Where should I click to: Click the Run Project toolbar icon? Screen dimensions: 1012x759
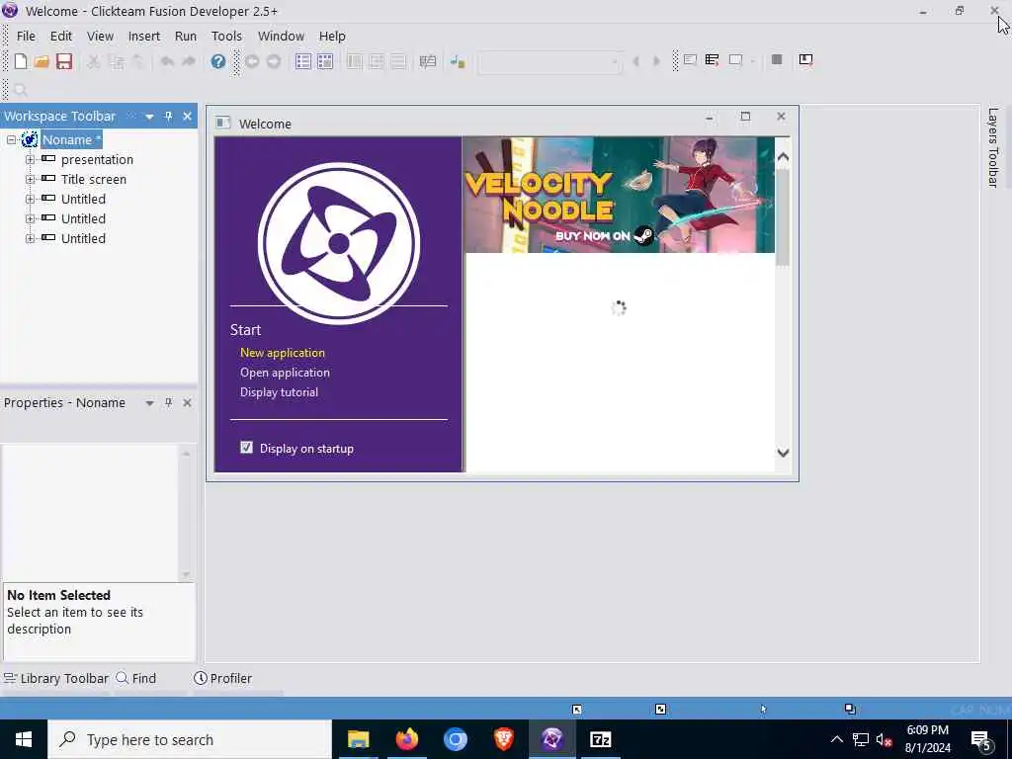(690, 60)
